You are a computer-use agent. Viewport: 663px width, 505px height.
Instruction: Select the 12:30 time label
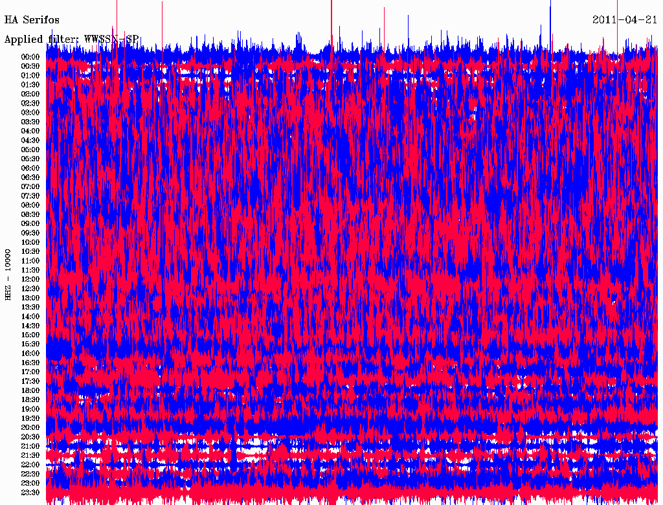[30, 289]
